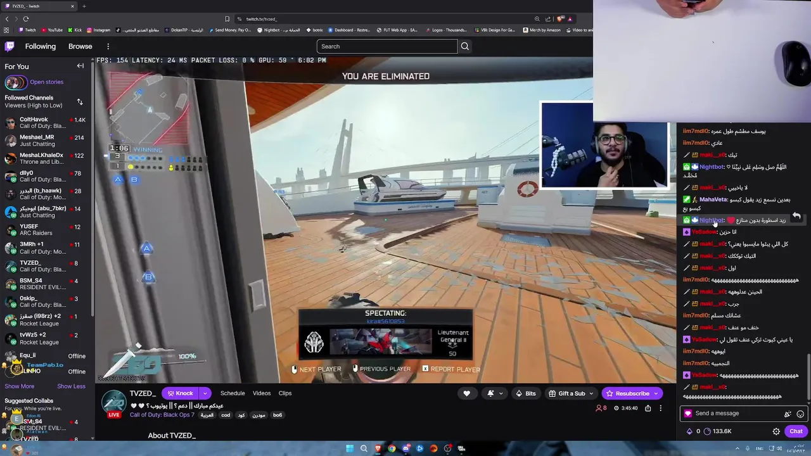Viewport: 811px width, 456px height.
Task: Collapse the For You sidebar
Action: point(80,66)
